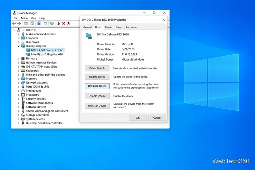Click the Universal Serial Bus controllers icon
This screenshot has height=170, width=255.
click(23, 123)
